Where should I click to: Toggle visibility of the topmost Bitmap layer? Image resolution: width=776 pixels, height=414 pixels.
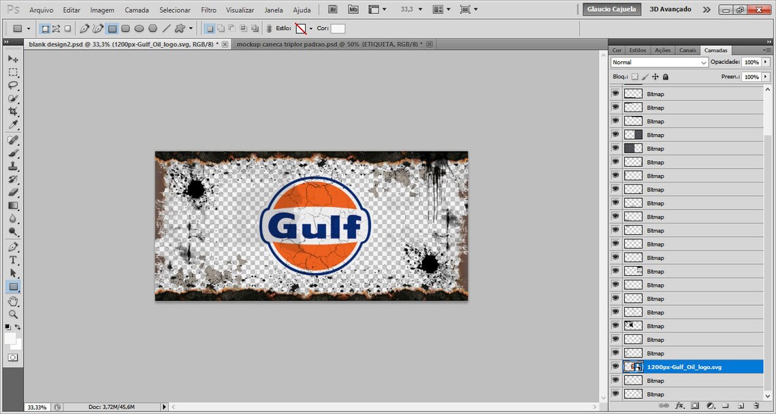[615, 93]
